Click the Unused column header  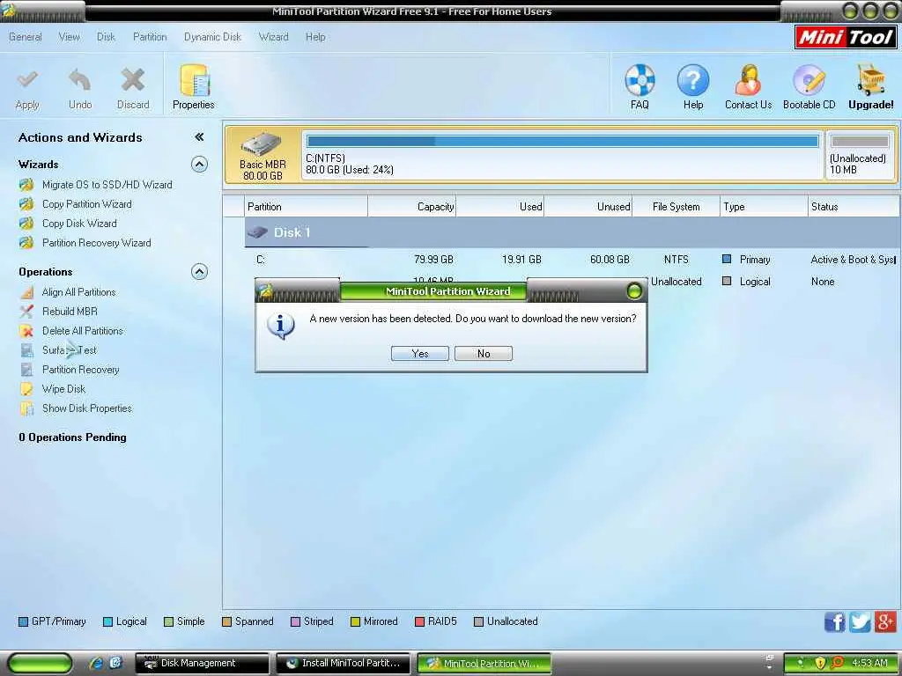point(588,206)
